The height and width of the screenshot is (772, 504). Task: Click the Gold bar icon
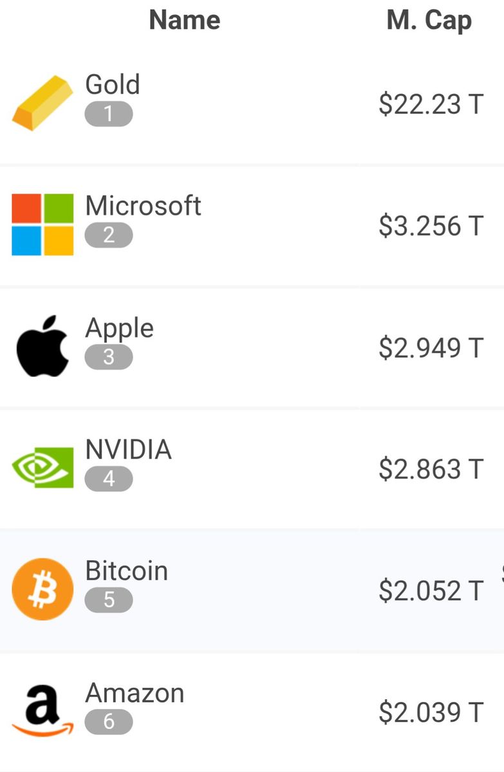point(42,103)
